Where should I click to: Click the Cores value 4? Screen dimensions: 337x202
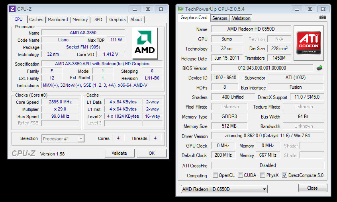tap(118, 138)
